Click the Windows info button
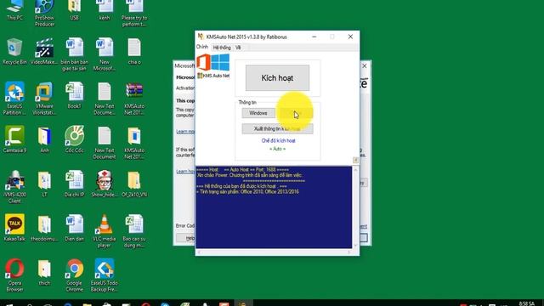 (258, 113)
